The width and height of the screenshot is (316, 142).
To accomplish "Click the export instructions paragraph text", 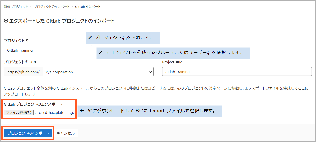I will [x=156, y=92].
